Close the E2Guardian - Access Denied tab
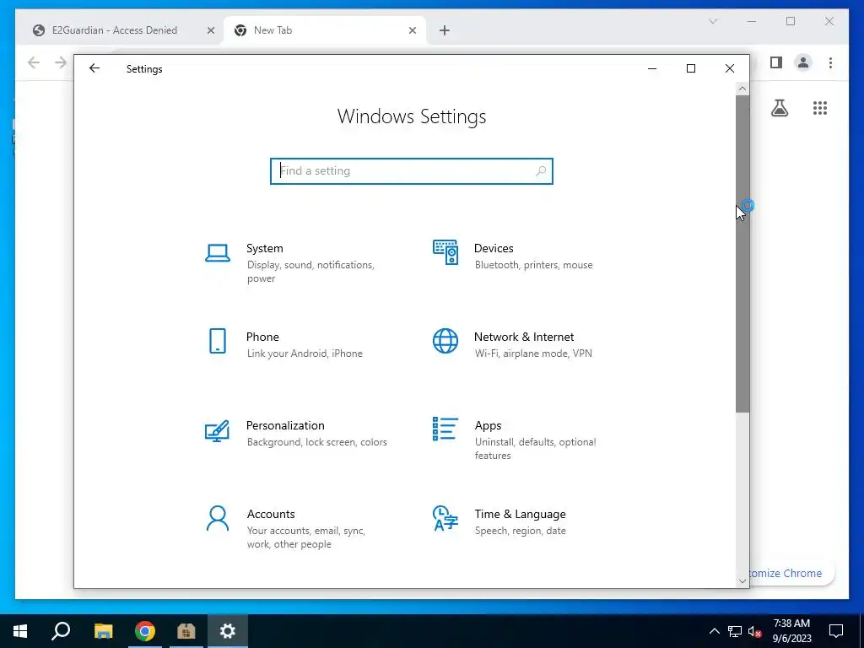The height and width of the screenshot is (648, 864). pyautogui.click(x=210, y=31)
